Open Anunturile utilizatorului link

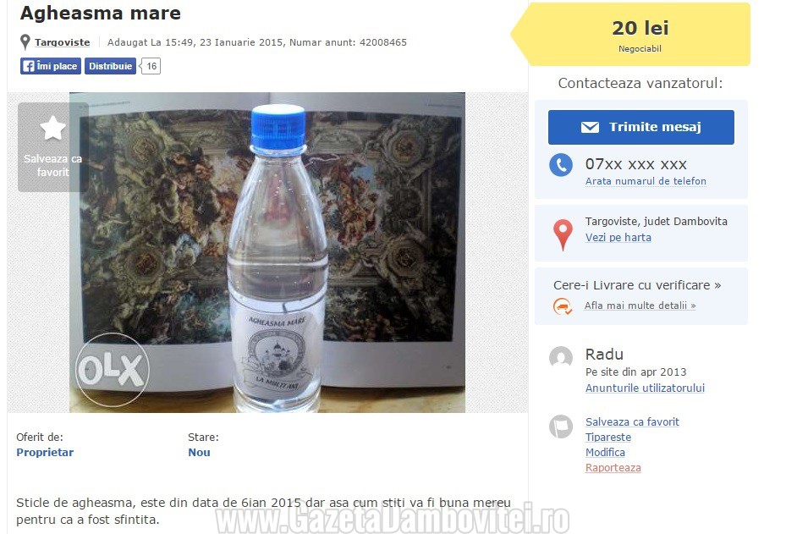point(646,388)
